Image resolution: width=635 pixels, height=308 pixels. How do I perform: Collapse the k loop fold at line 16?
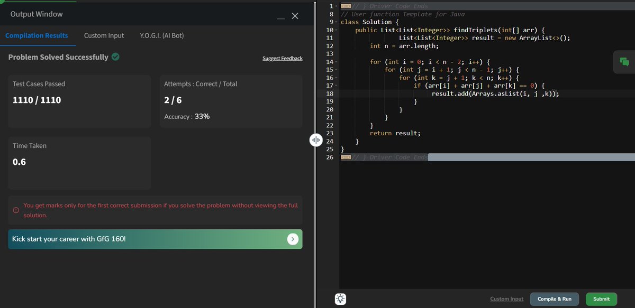337,78
